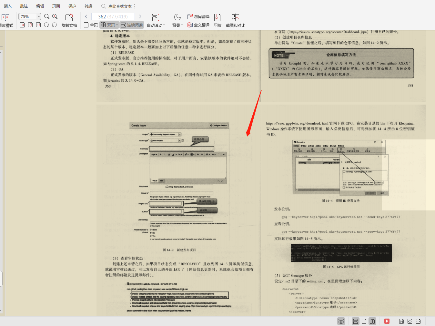Open the 压缩 PDF compress tool
Screen dimensions: 435x326
(217, 20)
